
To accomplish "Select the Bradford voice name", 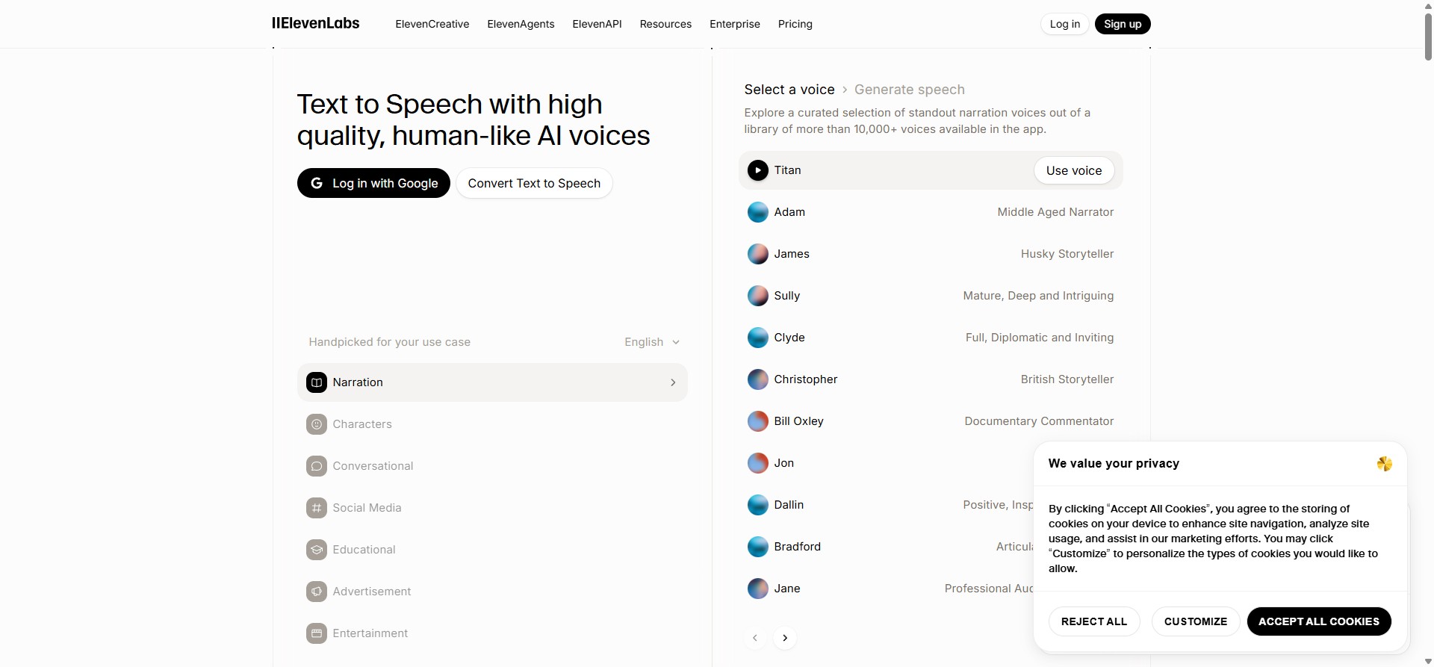I will [798, 547].
